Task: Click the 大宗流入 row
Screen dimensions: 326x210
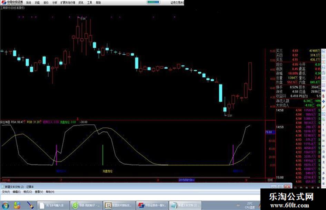Action: tap(298, 106)
